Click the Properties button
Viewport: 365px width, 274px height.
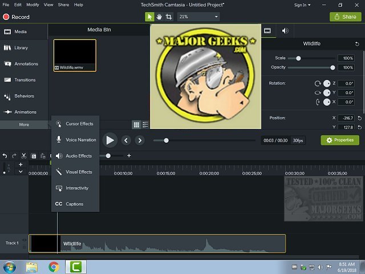click(x=340, y=140)
